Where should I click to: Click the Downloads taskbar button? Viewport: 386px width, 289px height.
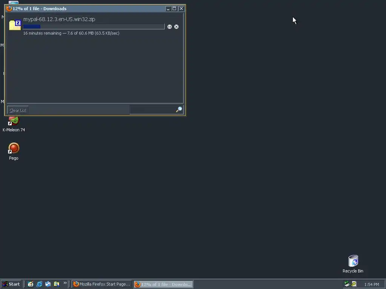[x=164, y=284]
